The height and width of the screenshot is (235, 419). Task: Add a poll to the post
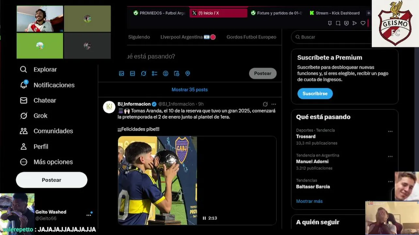coord(155,73)
